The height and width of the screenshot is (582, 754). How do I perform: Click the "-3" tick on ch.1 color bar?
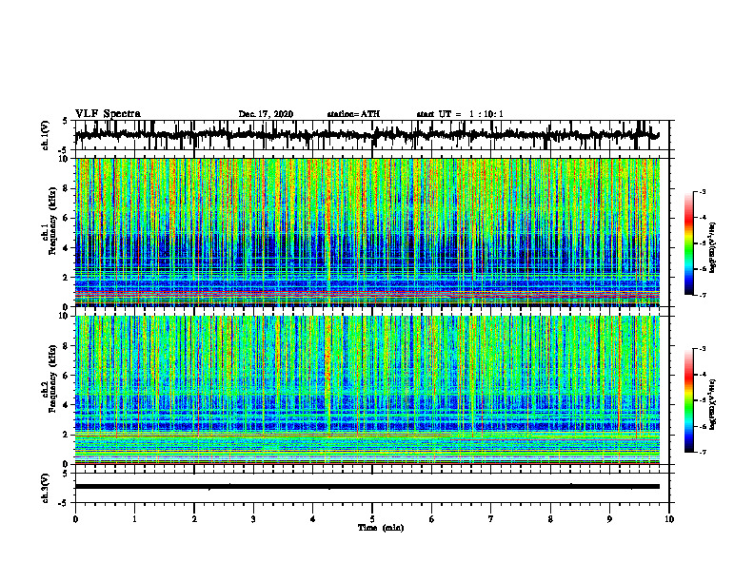703,192
